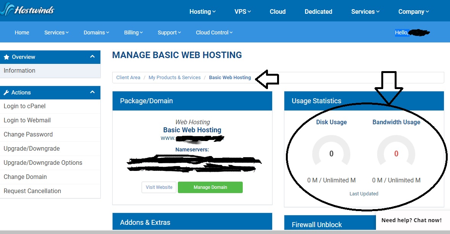Click the wrench icon beside Actions
450x234 pixels.
[6, 93]
